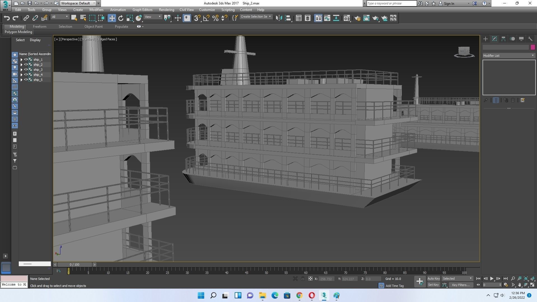Click the magenta object color swatch
The width and height of the screenshot is (537, 302).
click(x=533, y=47)
